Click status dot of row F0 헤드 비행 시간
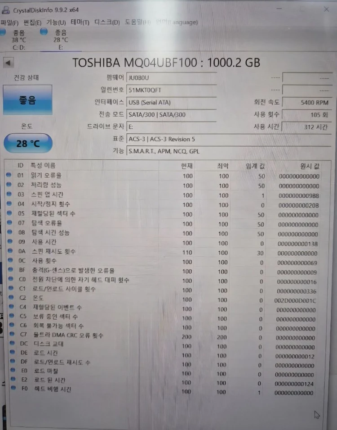 click(13, 388)
